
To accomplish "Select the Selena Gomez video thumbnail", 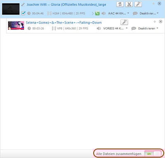I will pyautogui.click(x=16, y=26).
